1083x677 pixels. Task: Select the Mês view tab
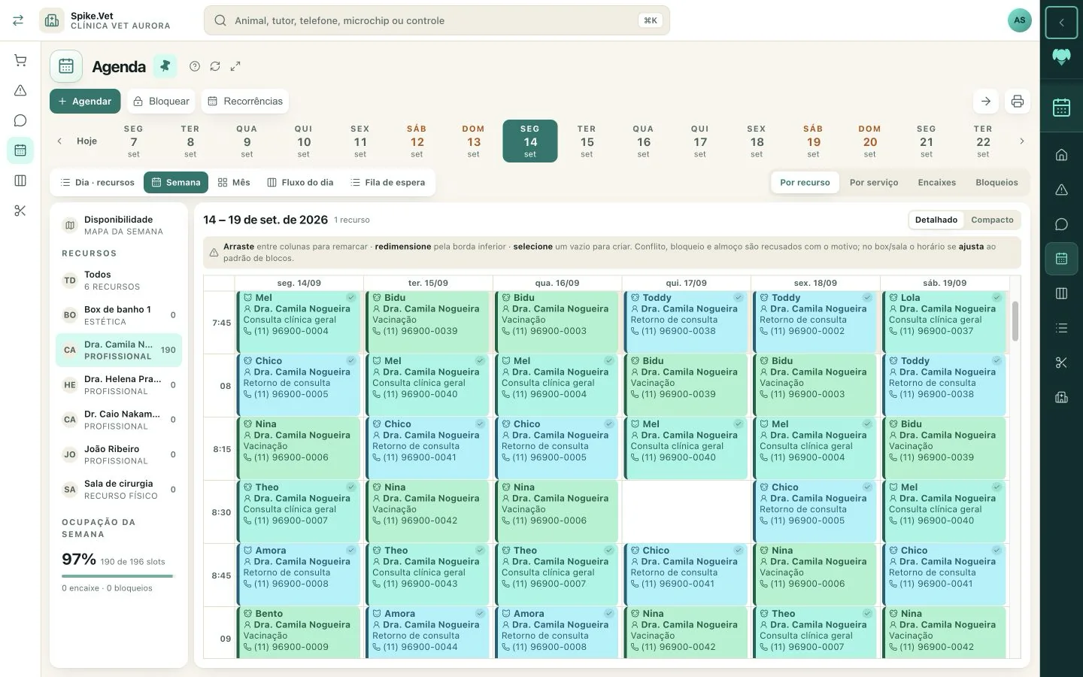(234, 182)
